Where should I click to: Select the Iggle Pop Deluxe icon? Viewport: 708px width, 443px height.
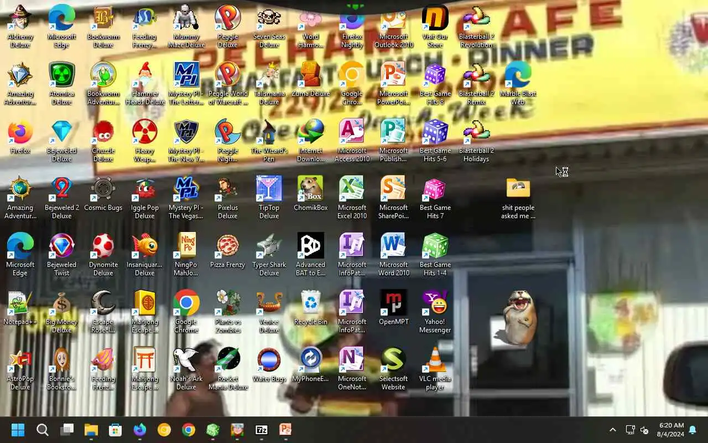point(145,198)
